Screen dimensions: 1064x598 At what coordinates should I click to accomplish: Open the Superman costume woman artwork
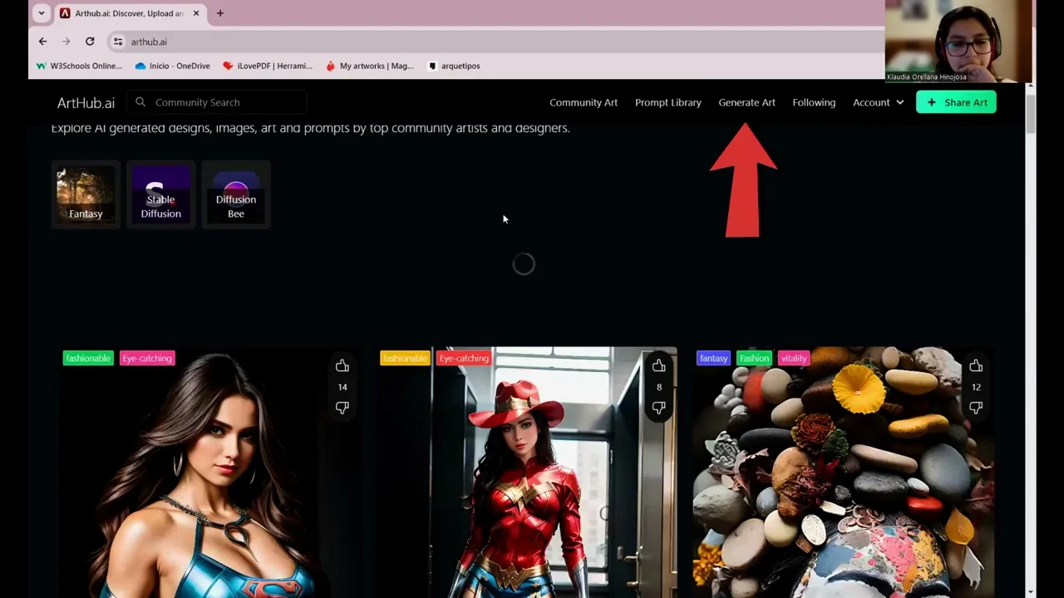coord(209,473)
